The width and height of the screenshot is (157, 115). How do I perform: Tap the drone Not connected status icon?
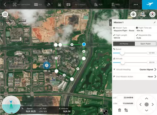coord(14,4)
